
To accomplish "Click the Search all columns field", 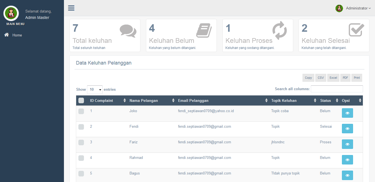I will point(337,89).
